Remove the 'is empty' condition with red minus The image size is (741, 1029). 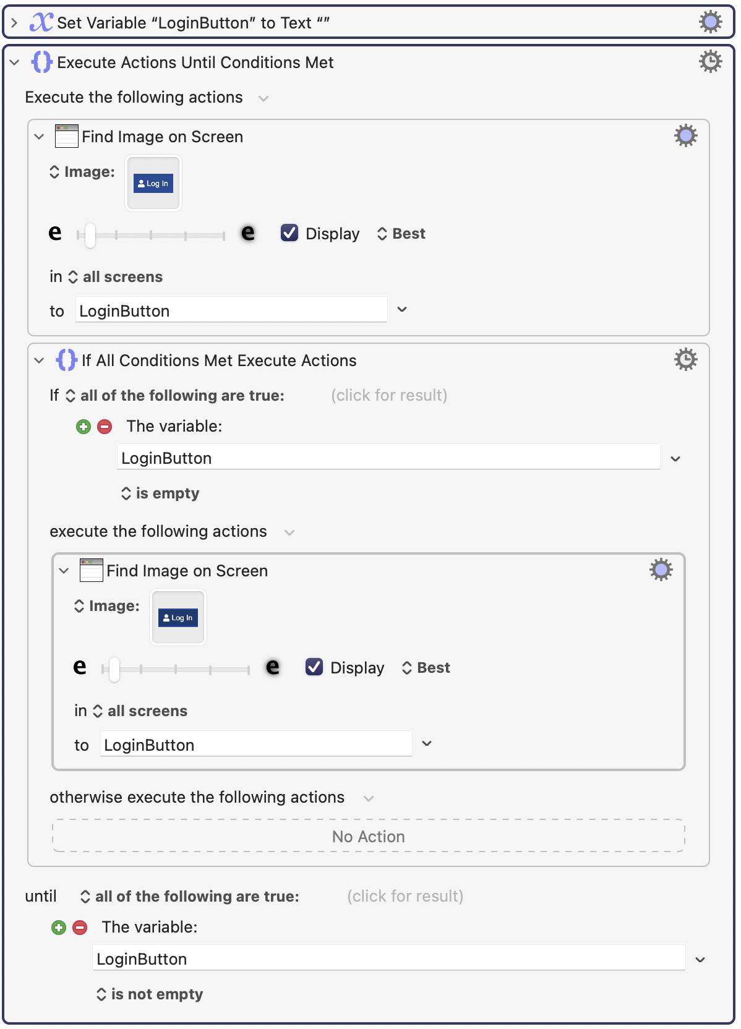[x=105, y=427]
